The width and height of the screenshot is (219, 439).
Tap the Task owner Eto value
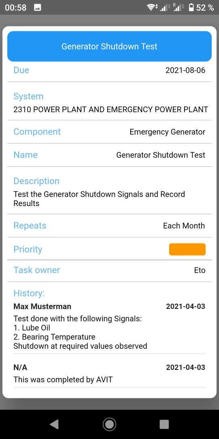click(200, 270)
